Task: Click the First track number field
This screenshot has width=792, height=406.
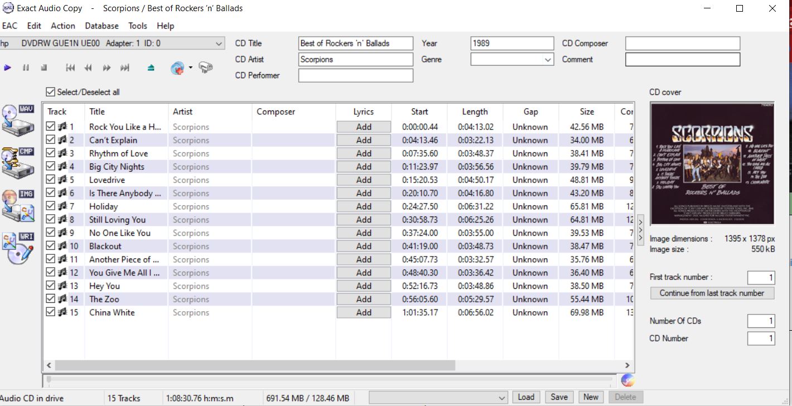Action: 761,277
